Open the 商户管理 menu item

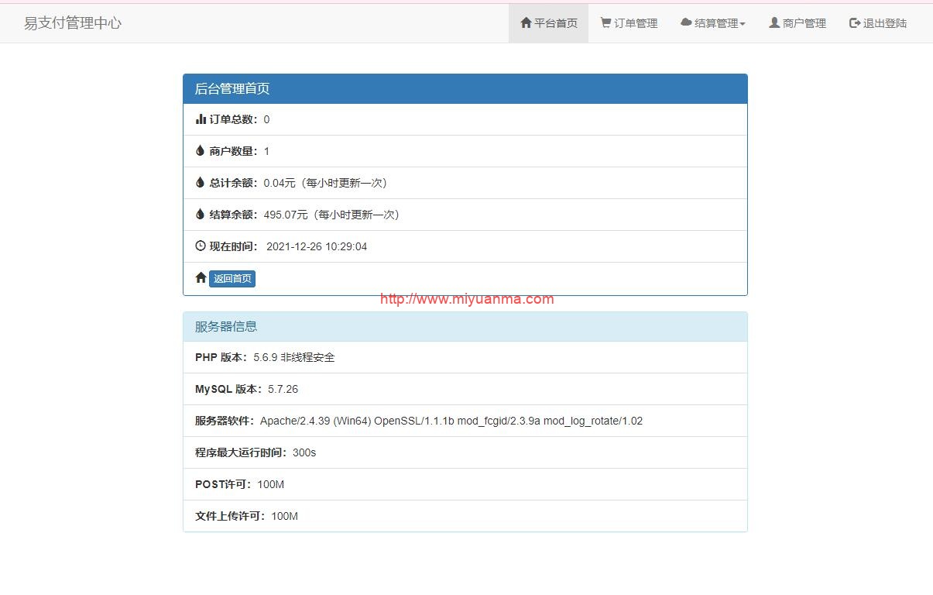[798, 23]
